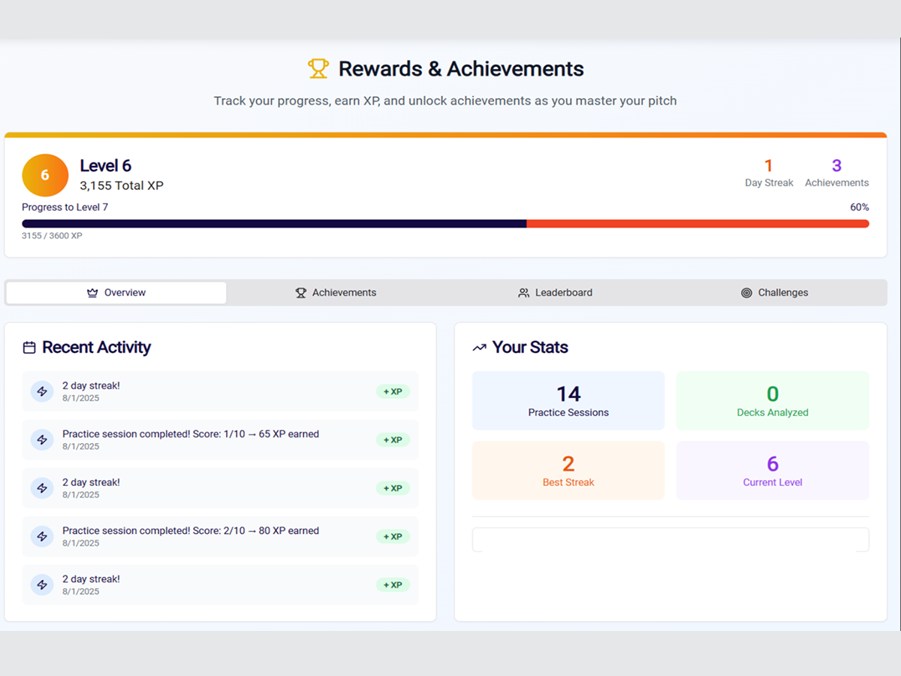Click lightning icon of the 2/10 score session
901x676 pixels.
(42, 536)
